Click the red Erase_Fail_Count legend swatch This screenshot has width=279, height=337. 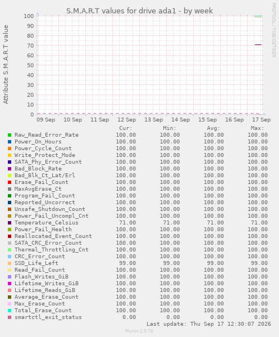tap(10, 182)
